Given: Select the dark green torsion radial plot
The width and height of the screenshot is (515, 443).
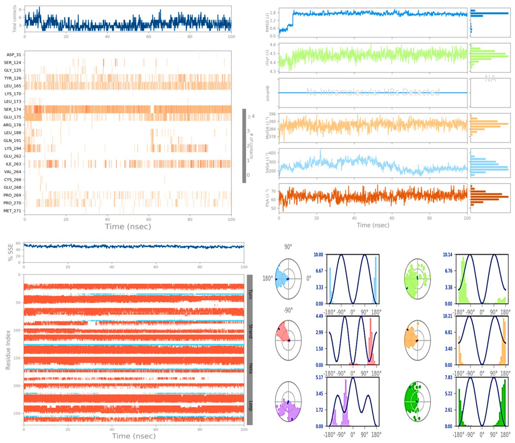Looking at the screenshot, I should coord(417,401).
